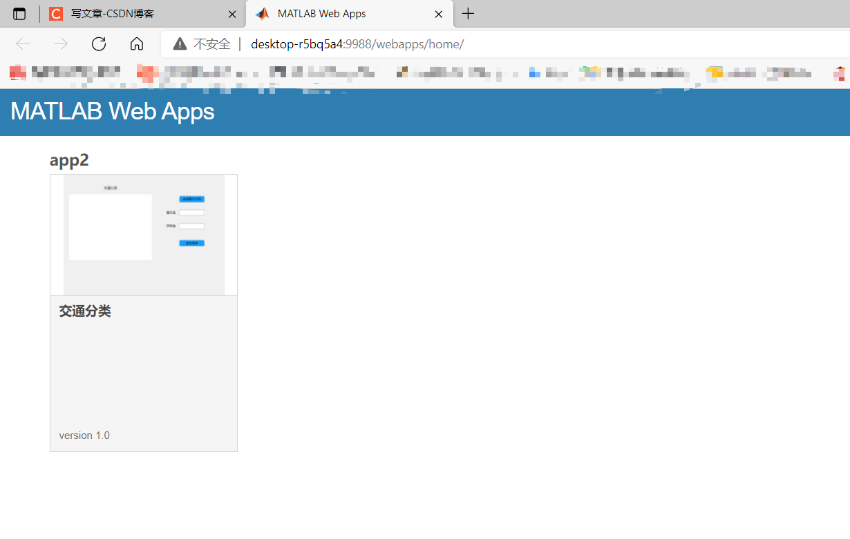Close the 写文章-CSDN博客 tab
Screen dimensions: 850x539
point(232,14)
